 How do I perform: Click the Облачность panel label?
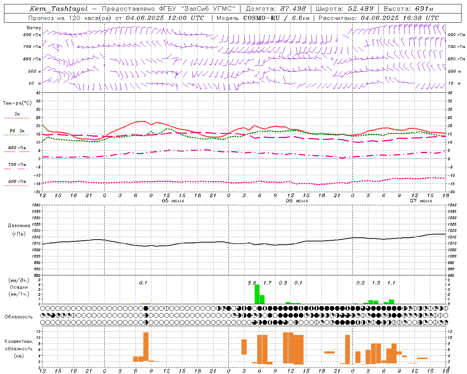(19, 317)
